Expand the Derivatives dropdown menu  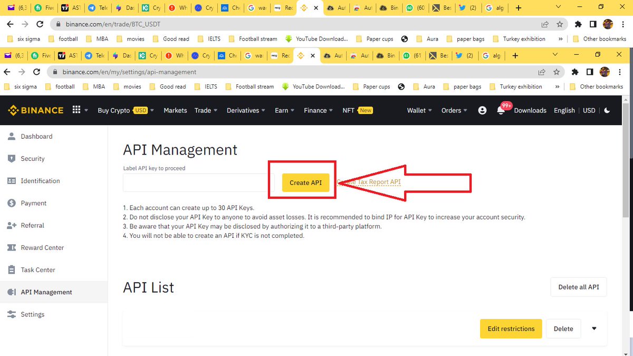[x=246, y=110]
